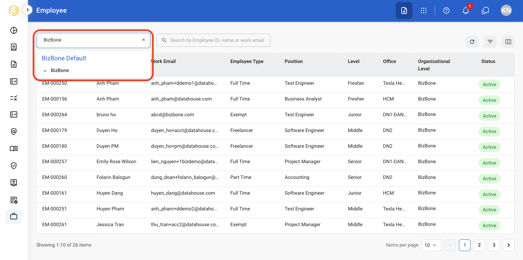Viewport: 523px width, 260px height.
Task: Open the column settings icon
Action: coord(508,42)
